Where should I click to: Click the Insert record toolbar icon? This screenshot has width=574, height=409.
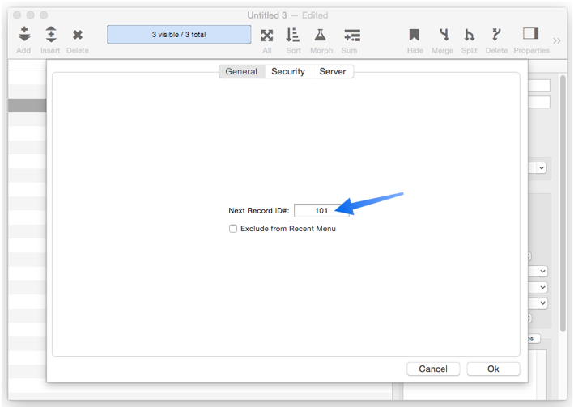[50, 35]
